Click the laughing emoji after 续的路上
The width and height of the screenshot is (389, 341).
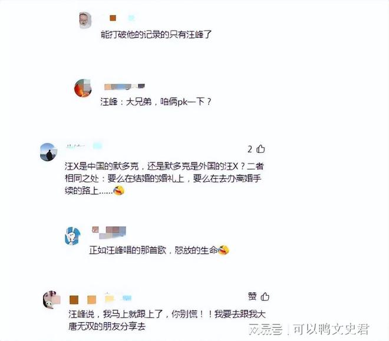[x=118, y=190]
